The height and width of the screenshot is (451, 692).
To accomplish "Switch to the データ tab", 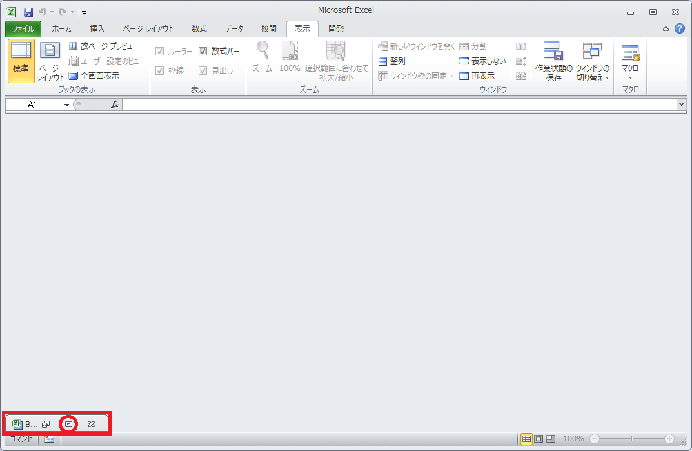I will tap(234, 29).
